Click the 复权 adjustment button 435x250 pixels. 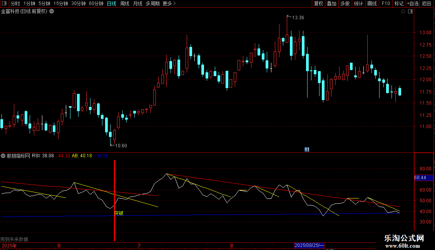pos(318,3)
